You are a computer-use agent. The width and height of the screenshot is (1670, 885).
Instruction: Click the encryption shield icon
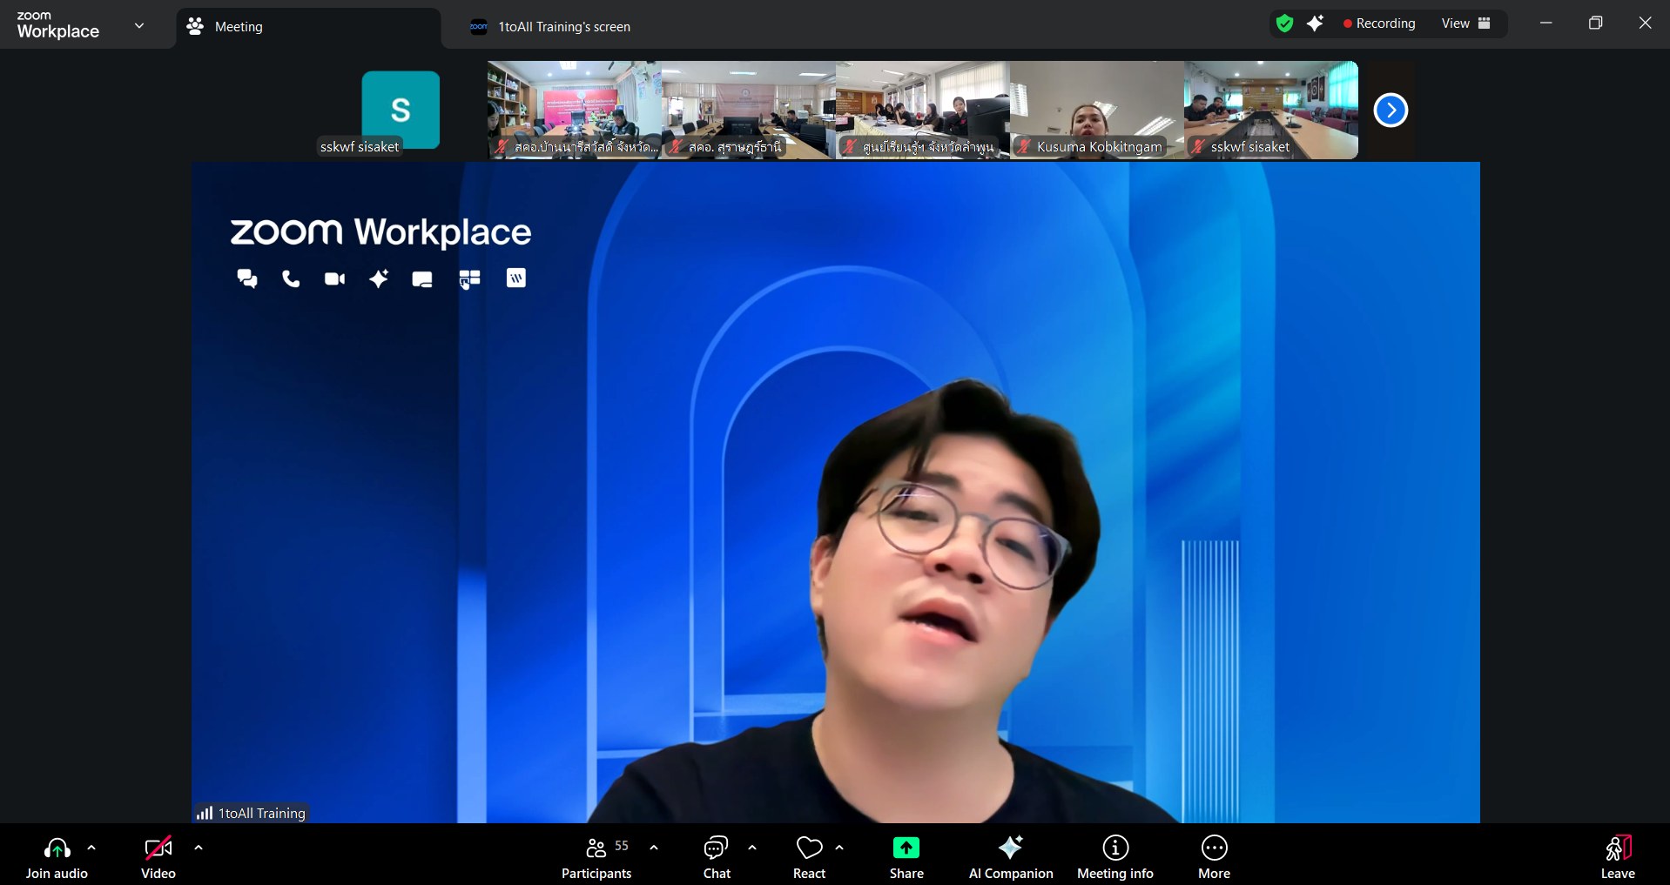1284,23
